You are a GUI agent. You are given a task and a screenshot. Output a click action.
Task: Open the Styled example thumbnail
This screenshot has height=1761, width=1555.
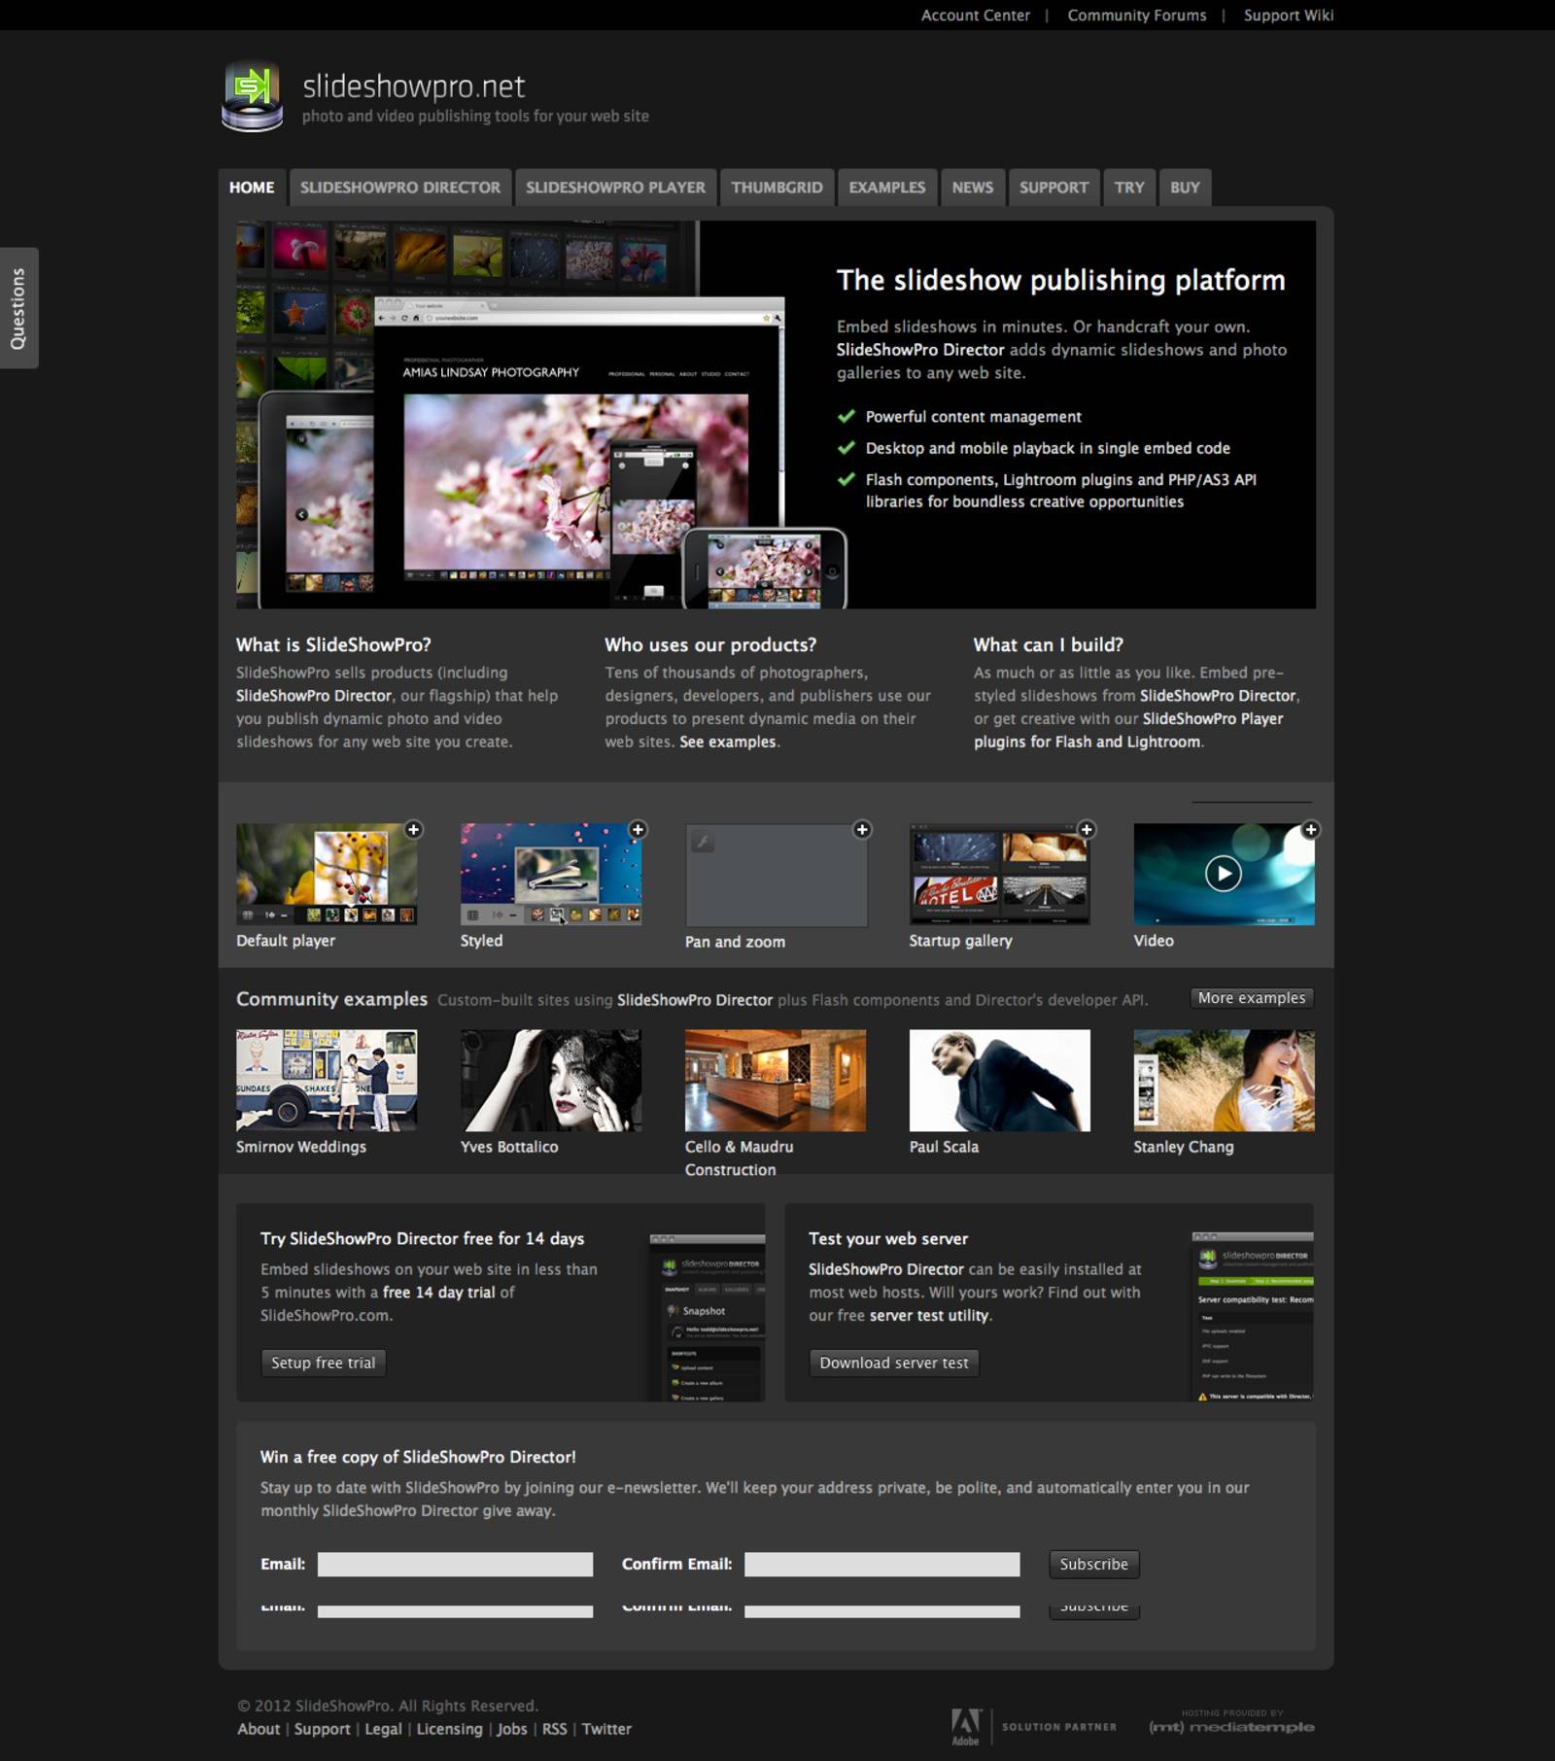point(551,874)
